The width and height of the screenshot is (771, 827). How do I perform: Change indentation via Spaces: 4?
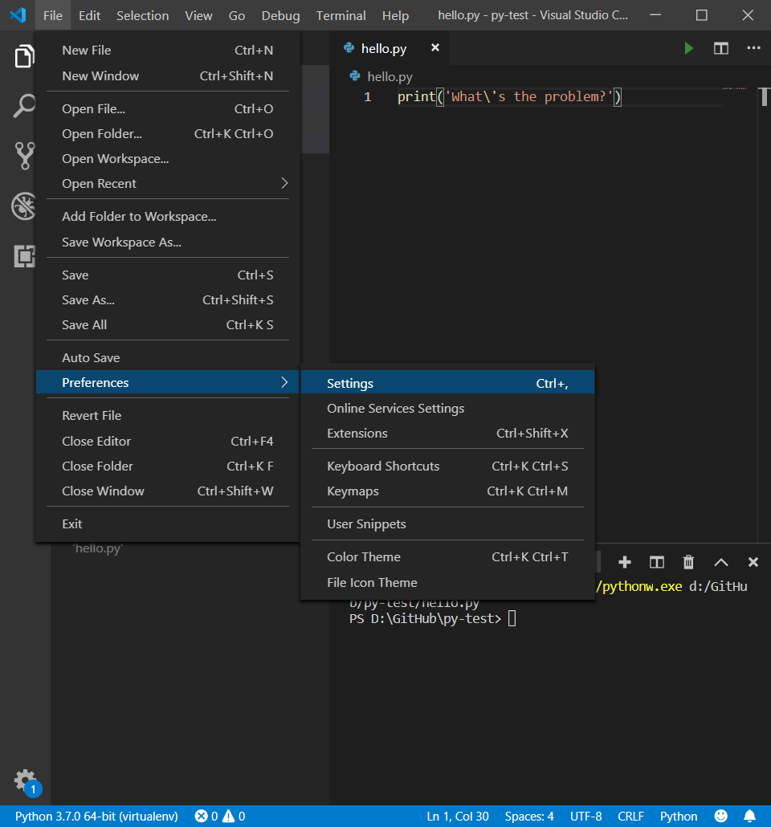click(529, 816)
